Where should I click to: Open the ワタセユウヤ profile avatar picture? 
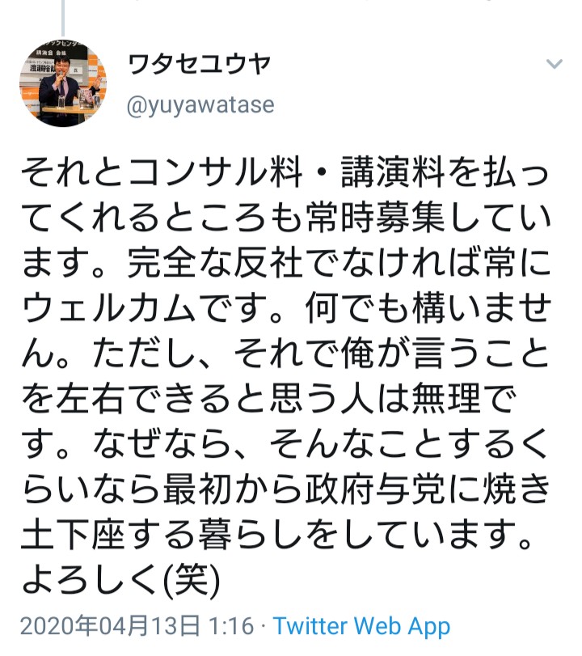point(63,83)
